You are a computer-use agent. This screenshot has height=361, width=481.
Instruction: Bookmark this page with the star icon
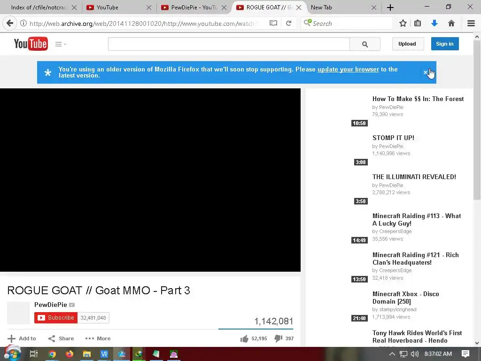[x=403, y=23]
